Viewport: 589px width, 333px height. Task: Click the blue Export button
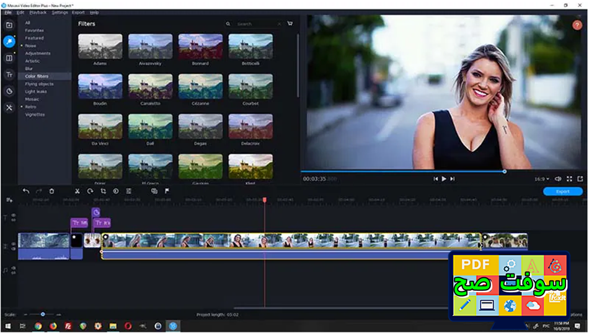(x=563, y=192)
